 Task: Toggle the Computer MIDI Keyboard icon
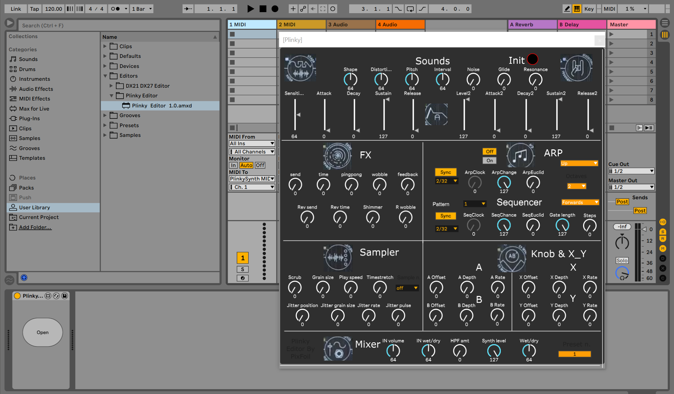pyautogui.click(x=577, y=9)
